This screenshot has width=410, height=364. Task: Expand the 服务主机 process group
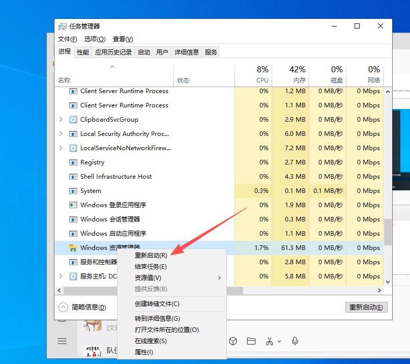coord(61,276)
